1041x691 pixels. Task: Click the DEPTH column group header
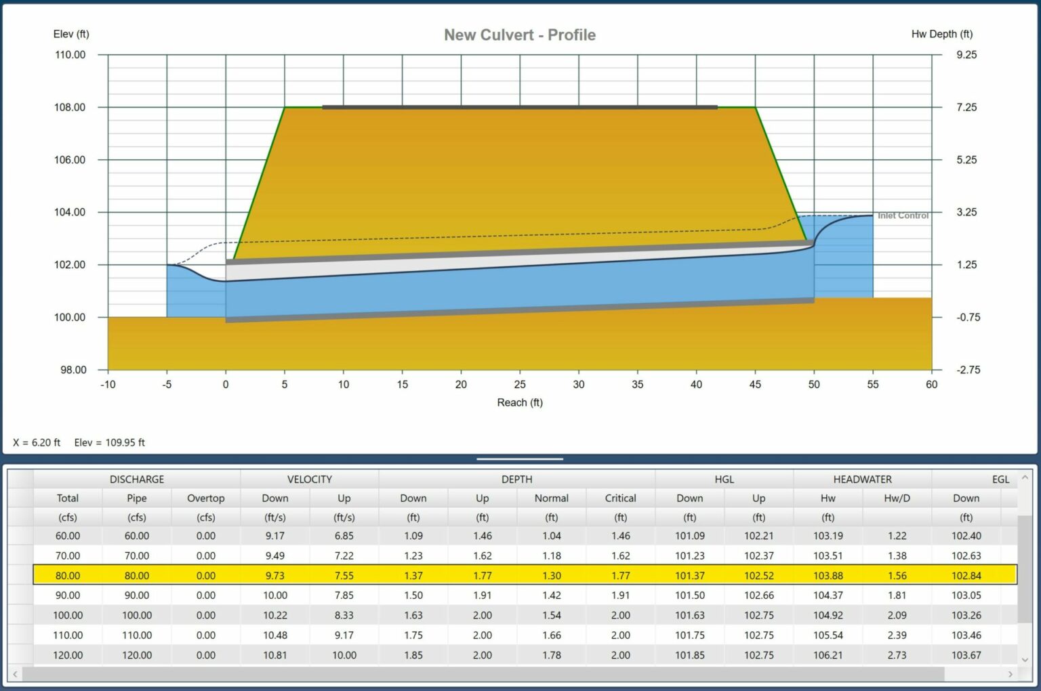[517, 479]
